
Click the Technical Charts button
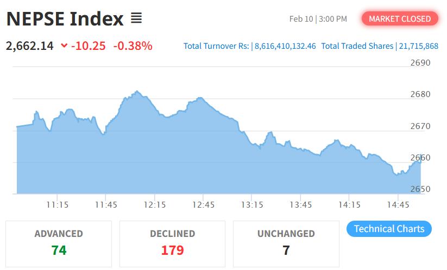(x=389, y=229)
